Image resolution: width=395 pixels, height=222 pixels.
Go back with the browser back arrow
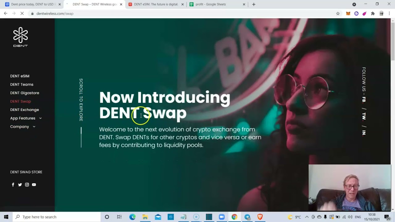[x=6, y=14]
